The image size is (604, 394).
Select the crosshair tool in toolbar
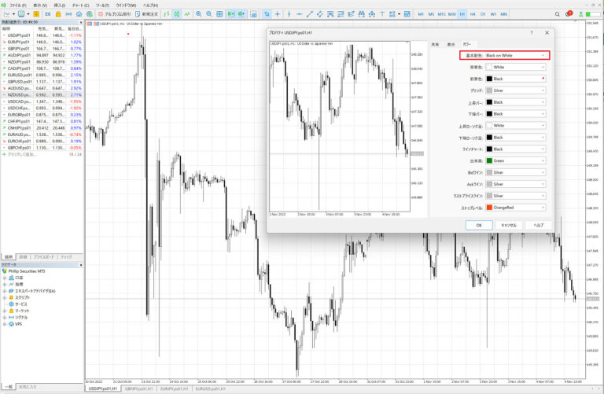coord(278,14)
